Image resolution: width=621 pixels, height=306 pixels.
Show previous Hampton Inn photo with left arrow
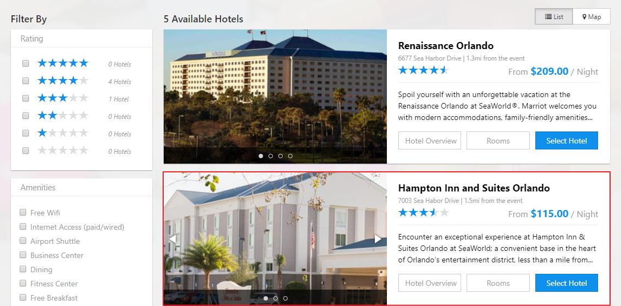click(172, 239)
